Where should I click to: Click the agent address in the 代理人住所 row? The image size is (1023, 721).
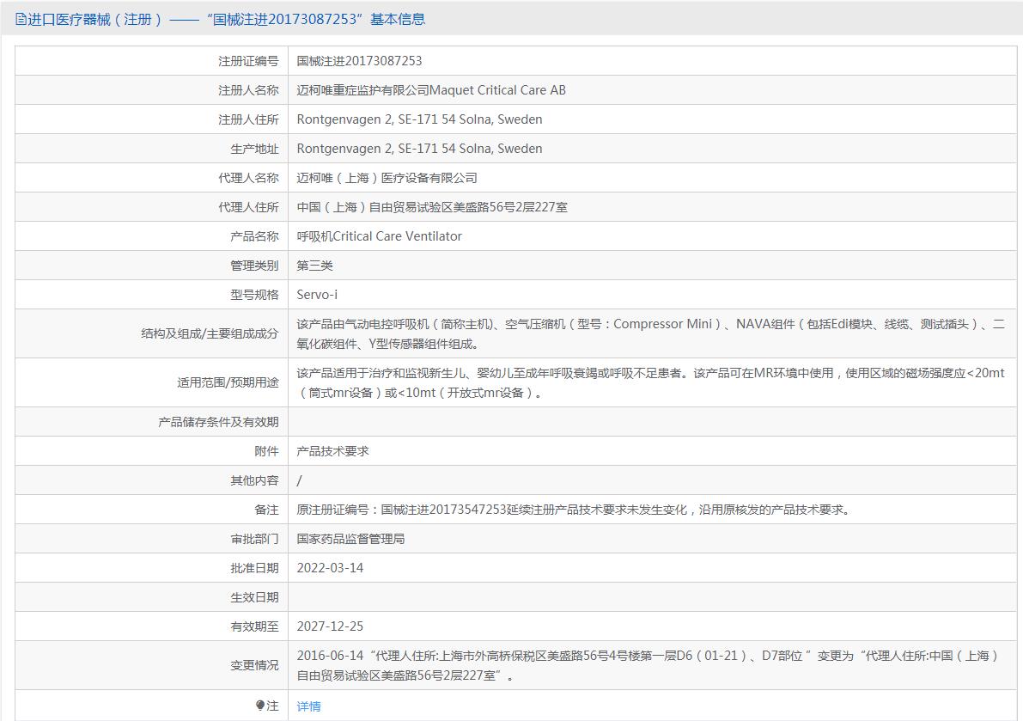click(x=432, y=207)
